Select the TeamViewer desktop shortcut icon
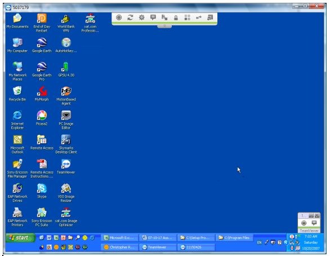This screenshot has width=330, height=256. (66, 167)
